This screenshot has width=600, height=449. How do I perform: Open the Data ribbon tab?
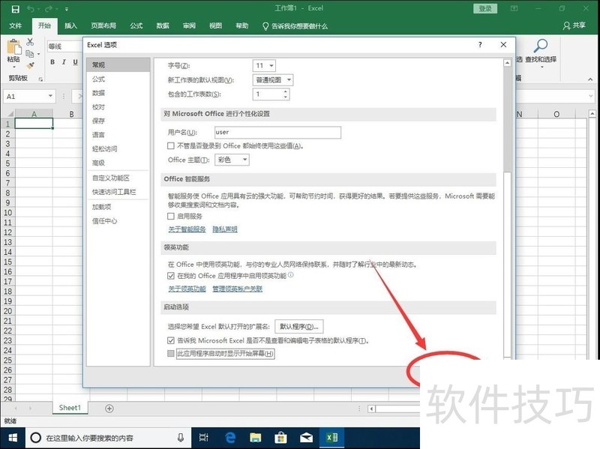(163, 25)
